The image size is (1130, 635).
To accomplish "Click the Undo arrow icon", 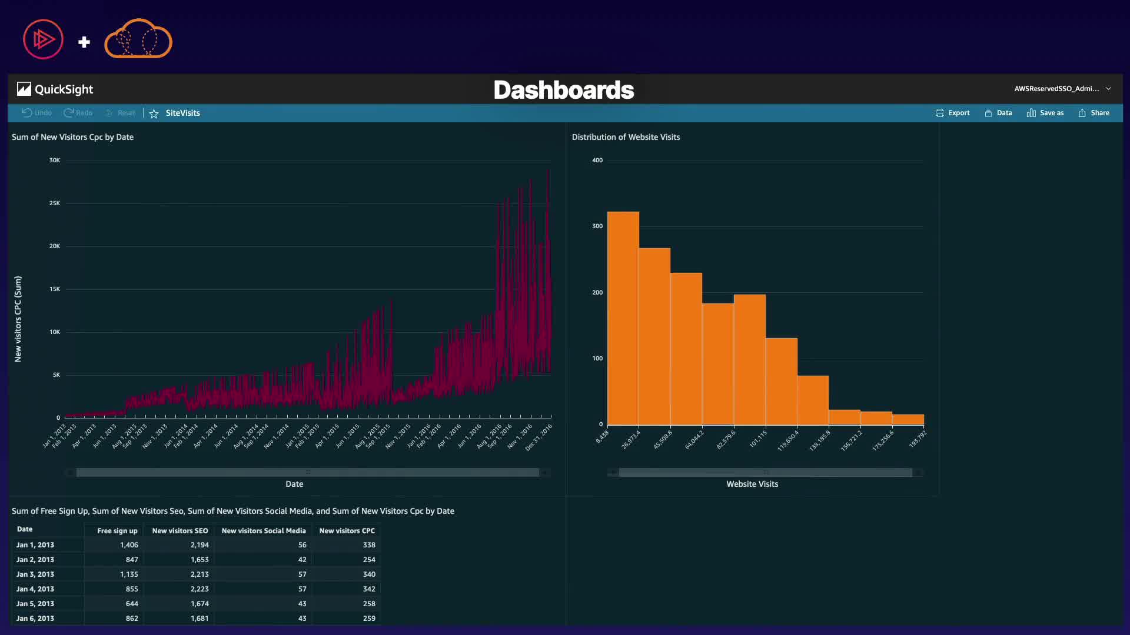I will click(27, 113).
